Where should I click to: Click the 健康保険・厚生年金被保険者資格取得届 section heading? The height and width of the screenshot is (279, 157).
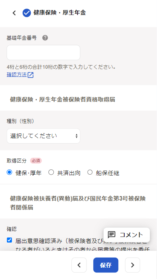pyautogui.click(x=63, y=99)
